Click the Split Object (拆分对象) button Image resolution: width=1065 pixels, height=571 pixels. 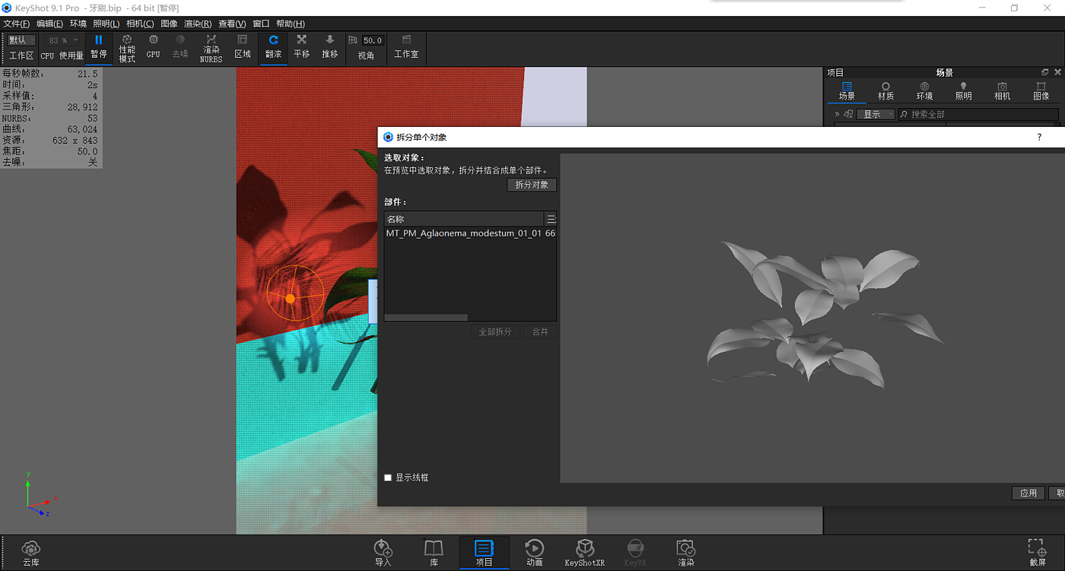(532, 185)
